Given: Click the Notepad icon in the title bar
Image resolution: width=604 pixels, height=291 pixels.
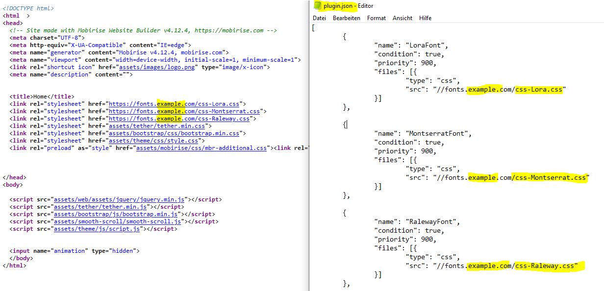Looking at the screenshot, I should (x=317, y=6).
